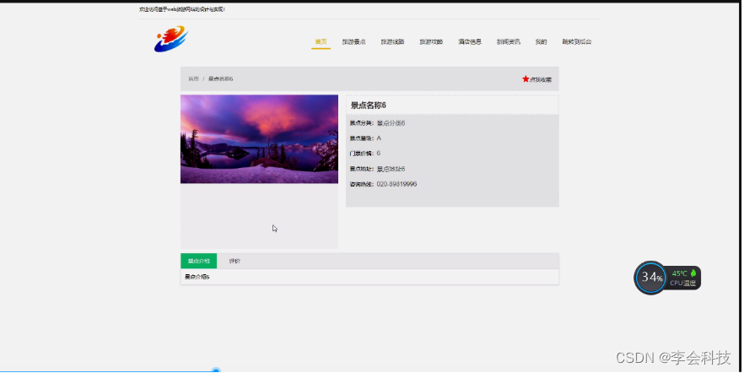Click the site logo with the flame swirl
This screenshot has width=744, height=373.
pyautogui.click(x=171, y=39)
